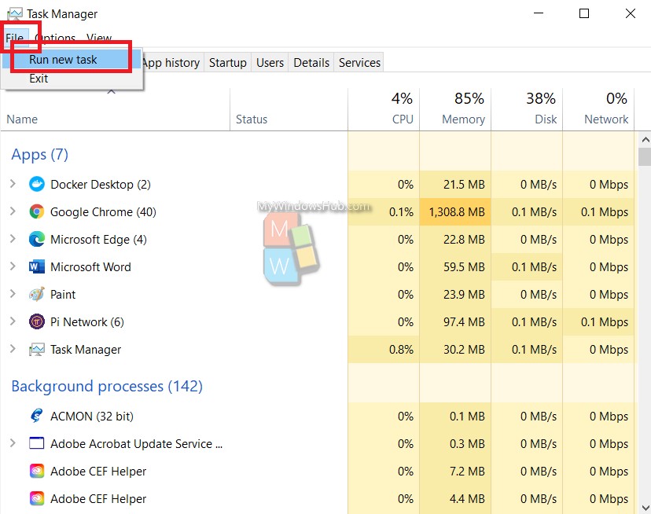This screenshot has width=651, height=514.
Task: Click the Task Manager row icon
Action: tap(36, 350)
